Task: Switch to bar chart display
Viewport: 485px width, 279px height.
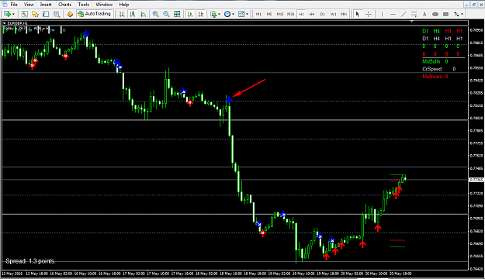Action: click(x=122, y=14)
